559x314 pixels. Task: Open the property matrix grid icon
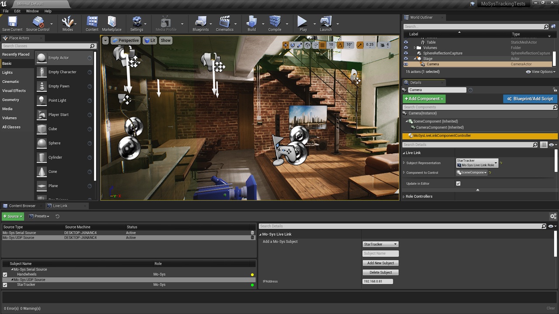click(x=544, y=145)
